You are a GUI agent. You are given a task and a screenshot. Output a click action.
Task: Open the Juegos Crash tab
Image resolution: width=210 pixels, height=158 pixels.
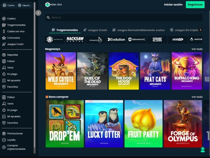pyautogui.click(x=95, y=30)
